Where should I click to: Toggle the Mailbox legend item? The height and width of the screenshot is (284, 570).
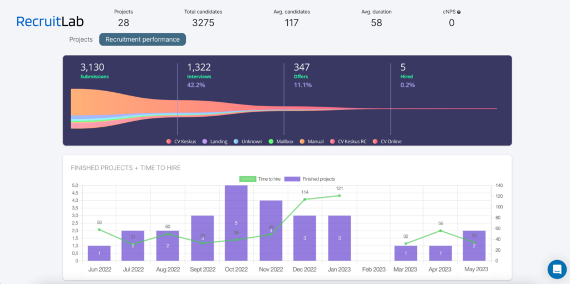(281, 141)
